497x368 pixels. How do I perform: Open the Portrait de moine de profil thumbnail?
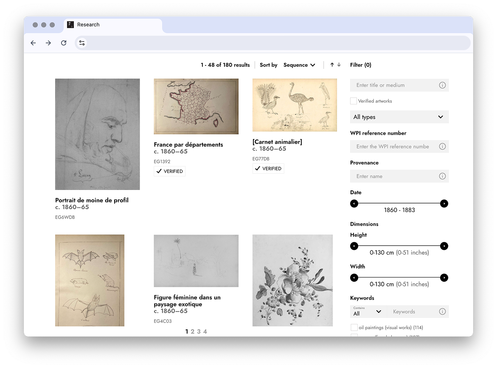point(97,134)
